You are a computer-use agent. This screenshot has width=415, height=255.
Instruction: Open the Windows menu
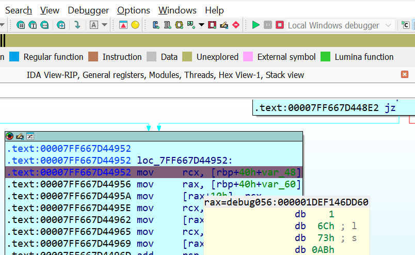point(177,10)
